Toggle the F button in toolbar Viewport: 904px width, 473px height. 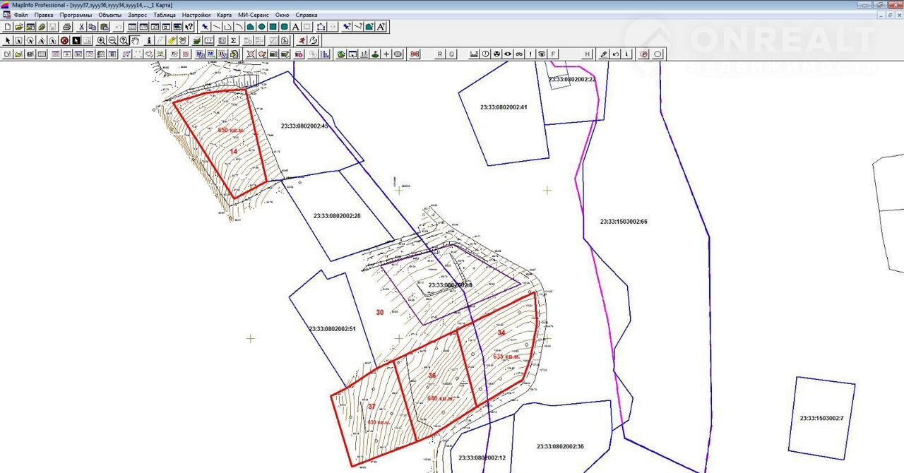(553, 54)
